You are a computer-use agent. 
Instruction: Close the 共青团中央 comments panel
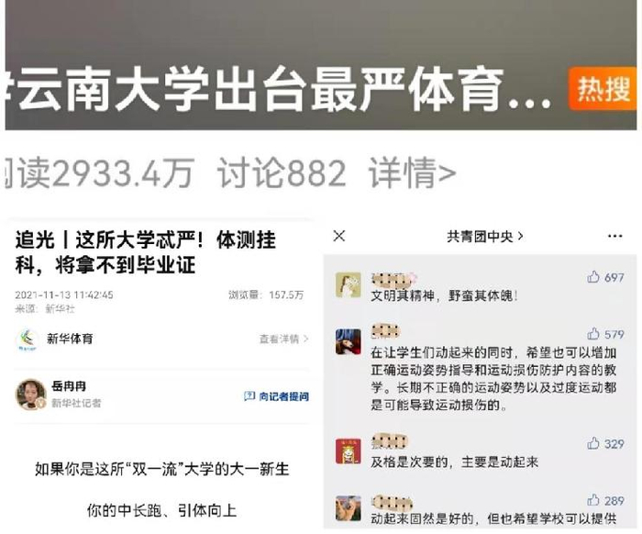pos(339,236)
